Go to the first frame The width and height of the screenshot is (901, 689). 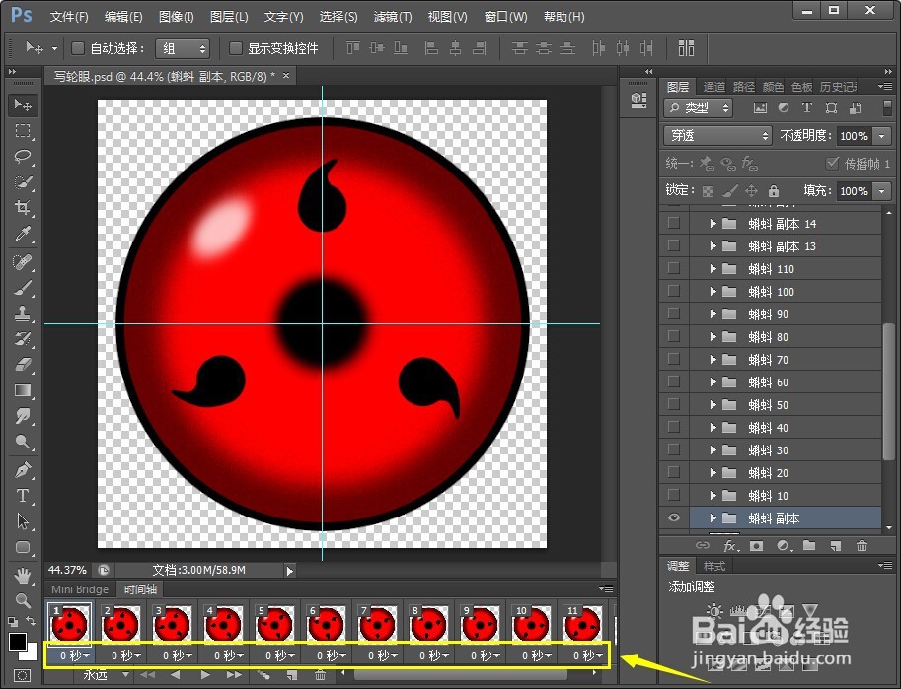pos(148,675)
